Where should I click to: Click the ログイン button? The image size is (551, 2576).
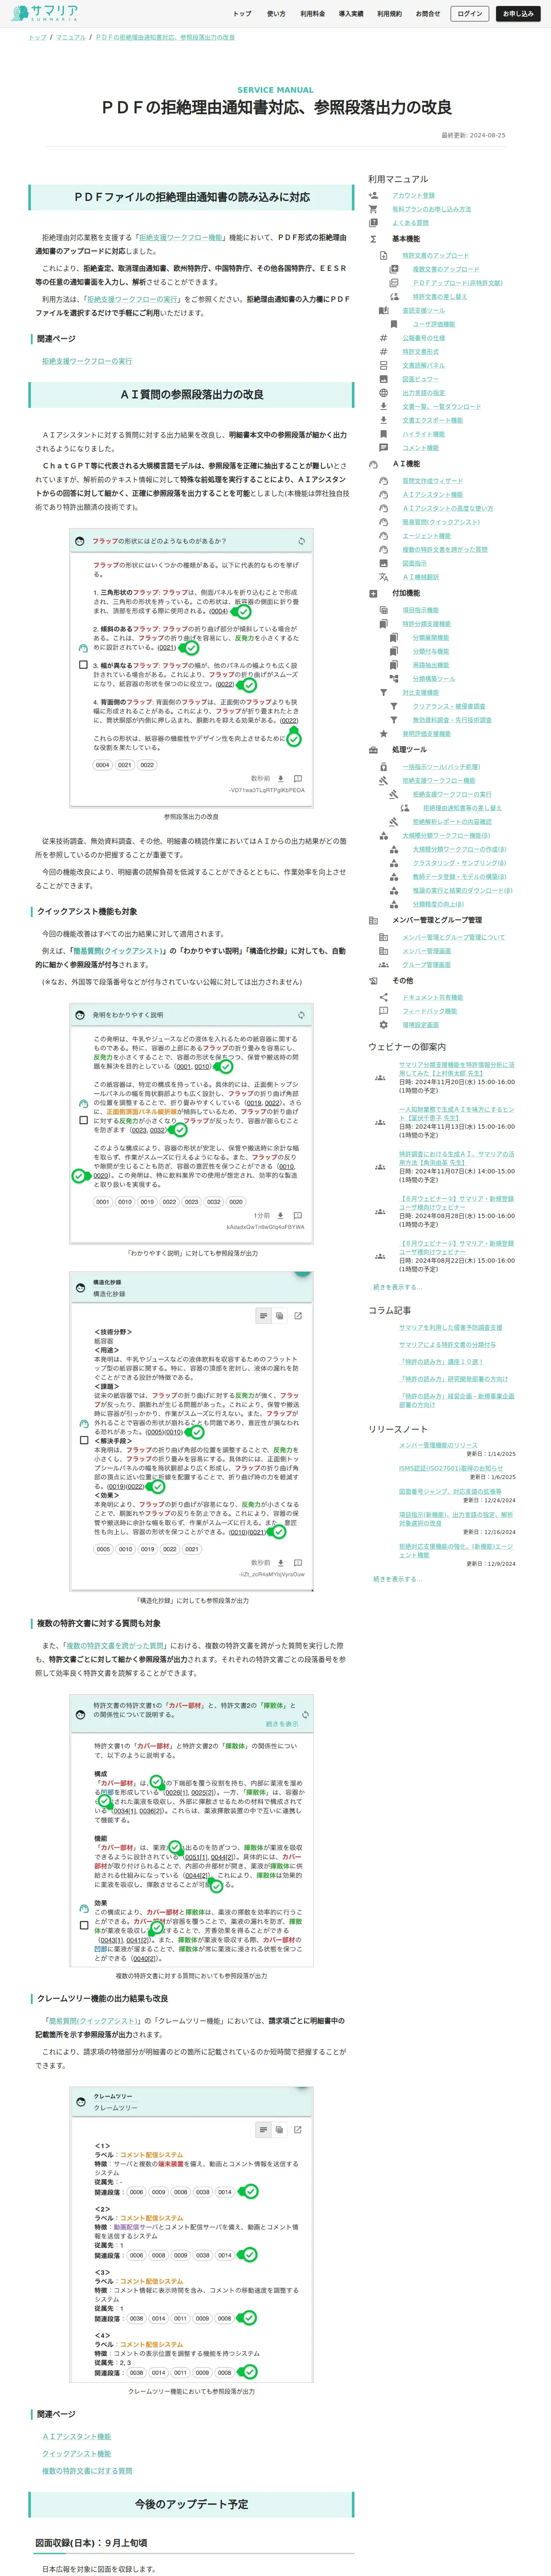click(470, 14)
